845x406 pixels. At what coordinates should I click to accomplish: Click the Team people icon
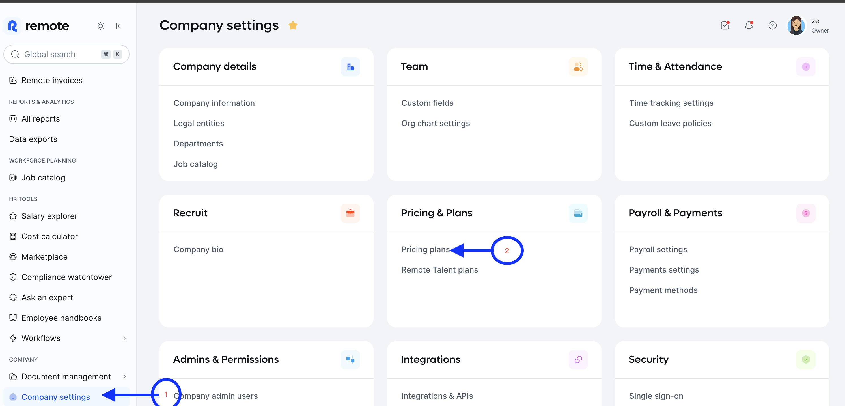point(578,67)
